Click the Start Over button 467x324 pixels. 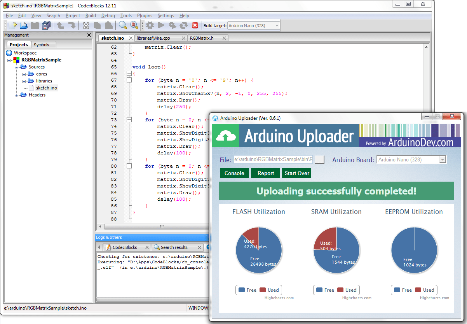296,173
